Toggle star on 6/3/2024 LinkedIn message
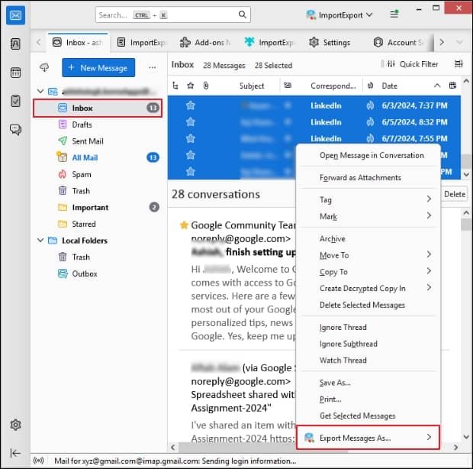The image size is (473, 469). point(191,105)
